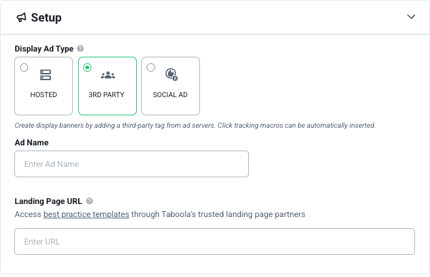The width and height of the screenshot is (430, 277).
Task: Focus the Enter Ad Name field
Action: (132, 164)
